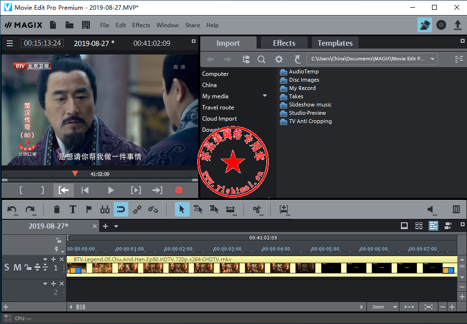Start playback with the Play button
The image size is (467, 324).
(111, 190)
